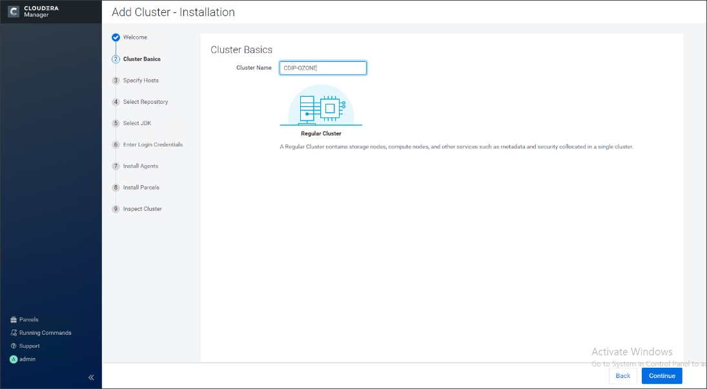Click the Welcome step checkmark icon

116,37
